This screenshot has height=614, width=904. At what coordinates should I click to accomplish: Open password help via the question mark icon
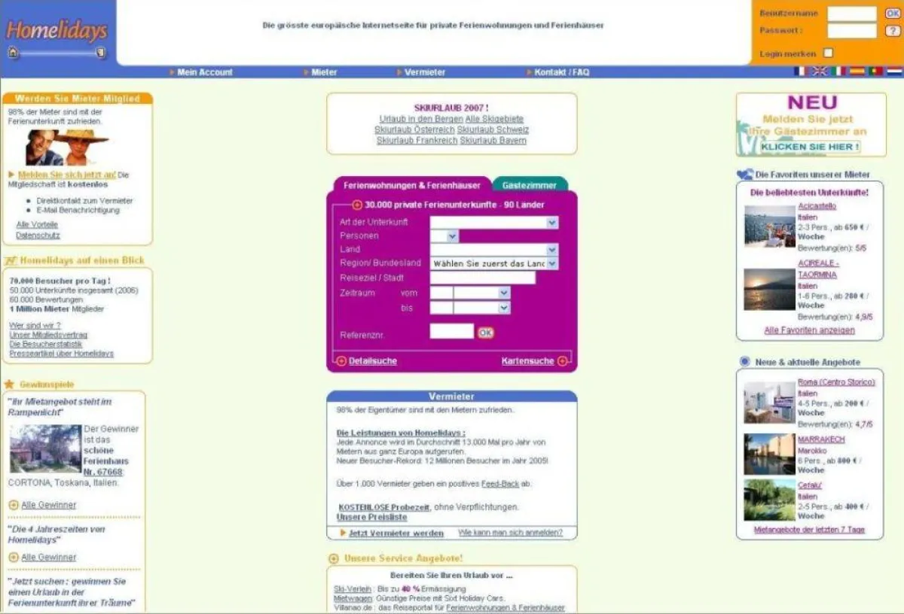click(893, 31)
